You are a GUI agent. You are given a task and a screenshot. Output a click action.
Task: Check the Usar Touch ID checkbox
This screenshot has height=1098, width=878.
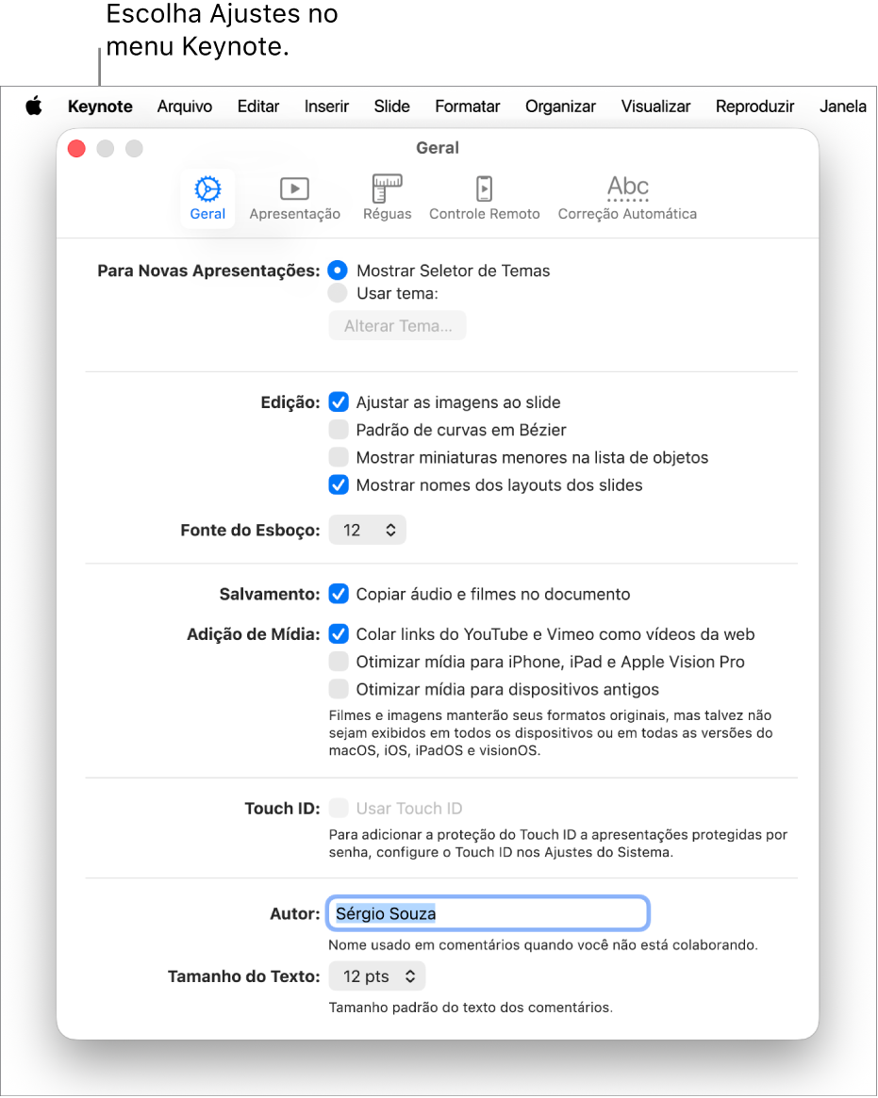(339, 808)
